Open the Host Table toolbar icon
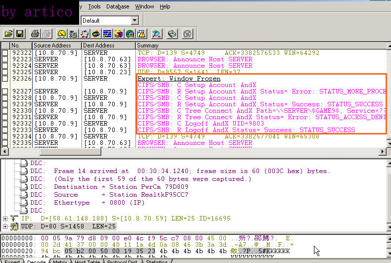Viewport: 391px width, 263px height. coord(73,34)
